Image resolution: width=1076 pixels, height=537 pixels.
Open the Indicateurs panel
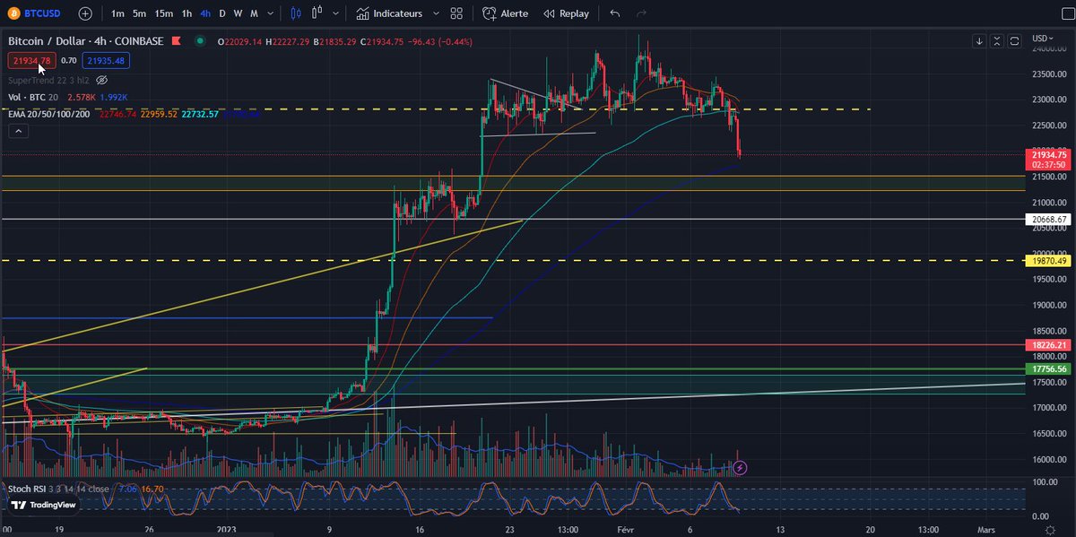390,13
